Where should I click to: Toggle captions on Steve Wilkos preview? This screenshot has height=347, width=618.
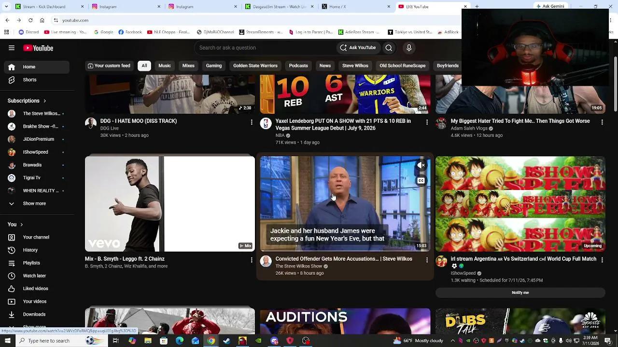coord(421,181)
